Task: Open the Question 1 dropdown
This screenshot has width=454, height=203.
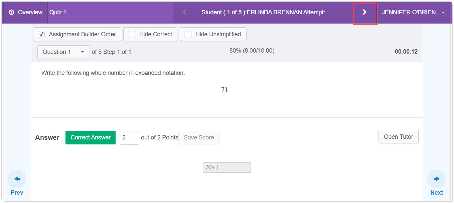Action: [63, 52]
